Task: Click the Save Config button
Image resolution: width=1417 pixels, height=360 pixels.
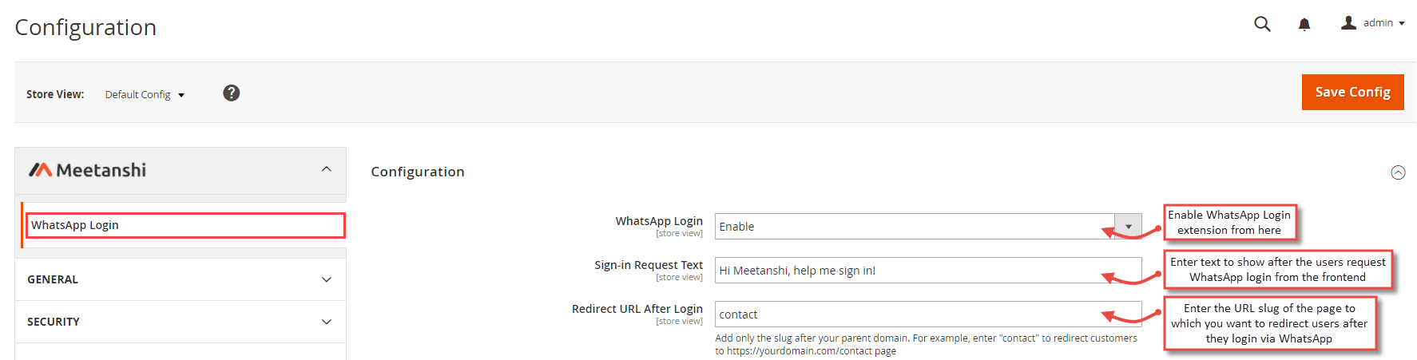Action: coord(1352,92)
